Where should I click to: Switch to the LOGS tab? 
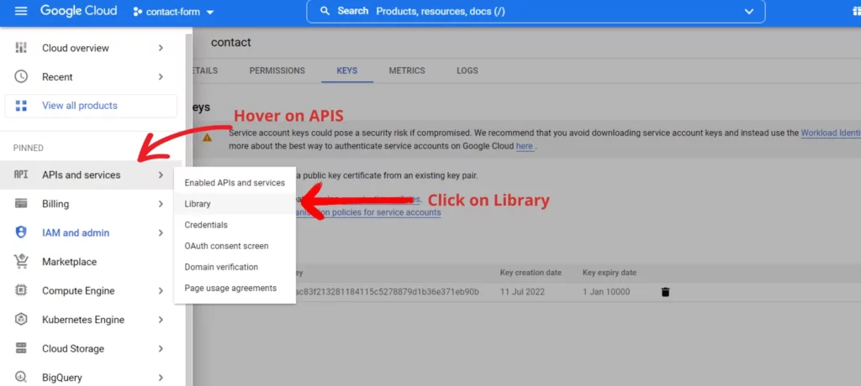pyautogui.click(x=467, y=70)
